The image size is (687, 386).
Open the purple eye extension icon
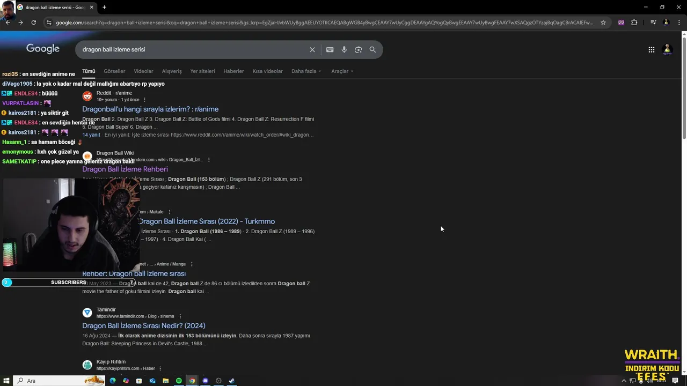pos(621,23)
